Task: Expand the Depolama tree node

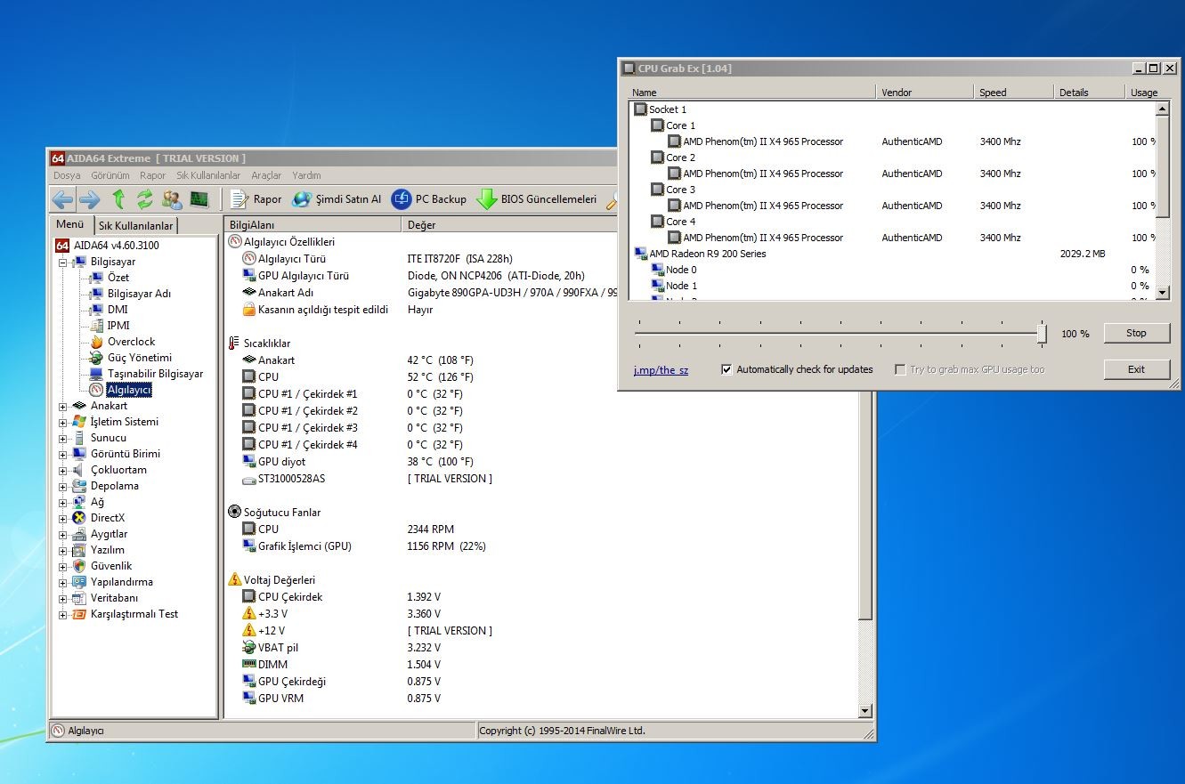Action: [63, 486]
